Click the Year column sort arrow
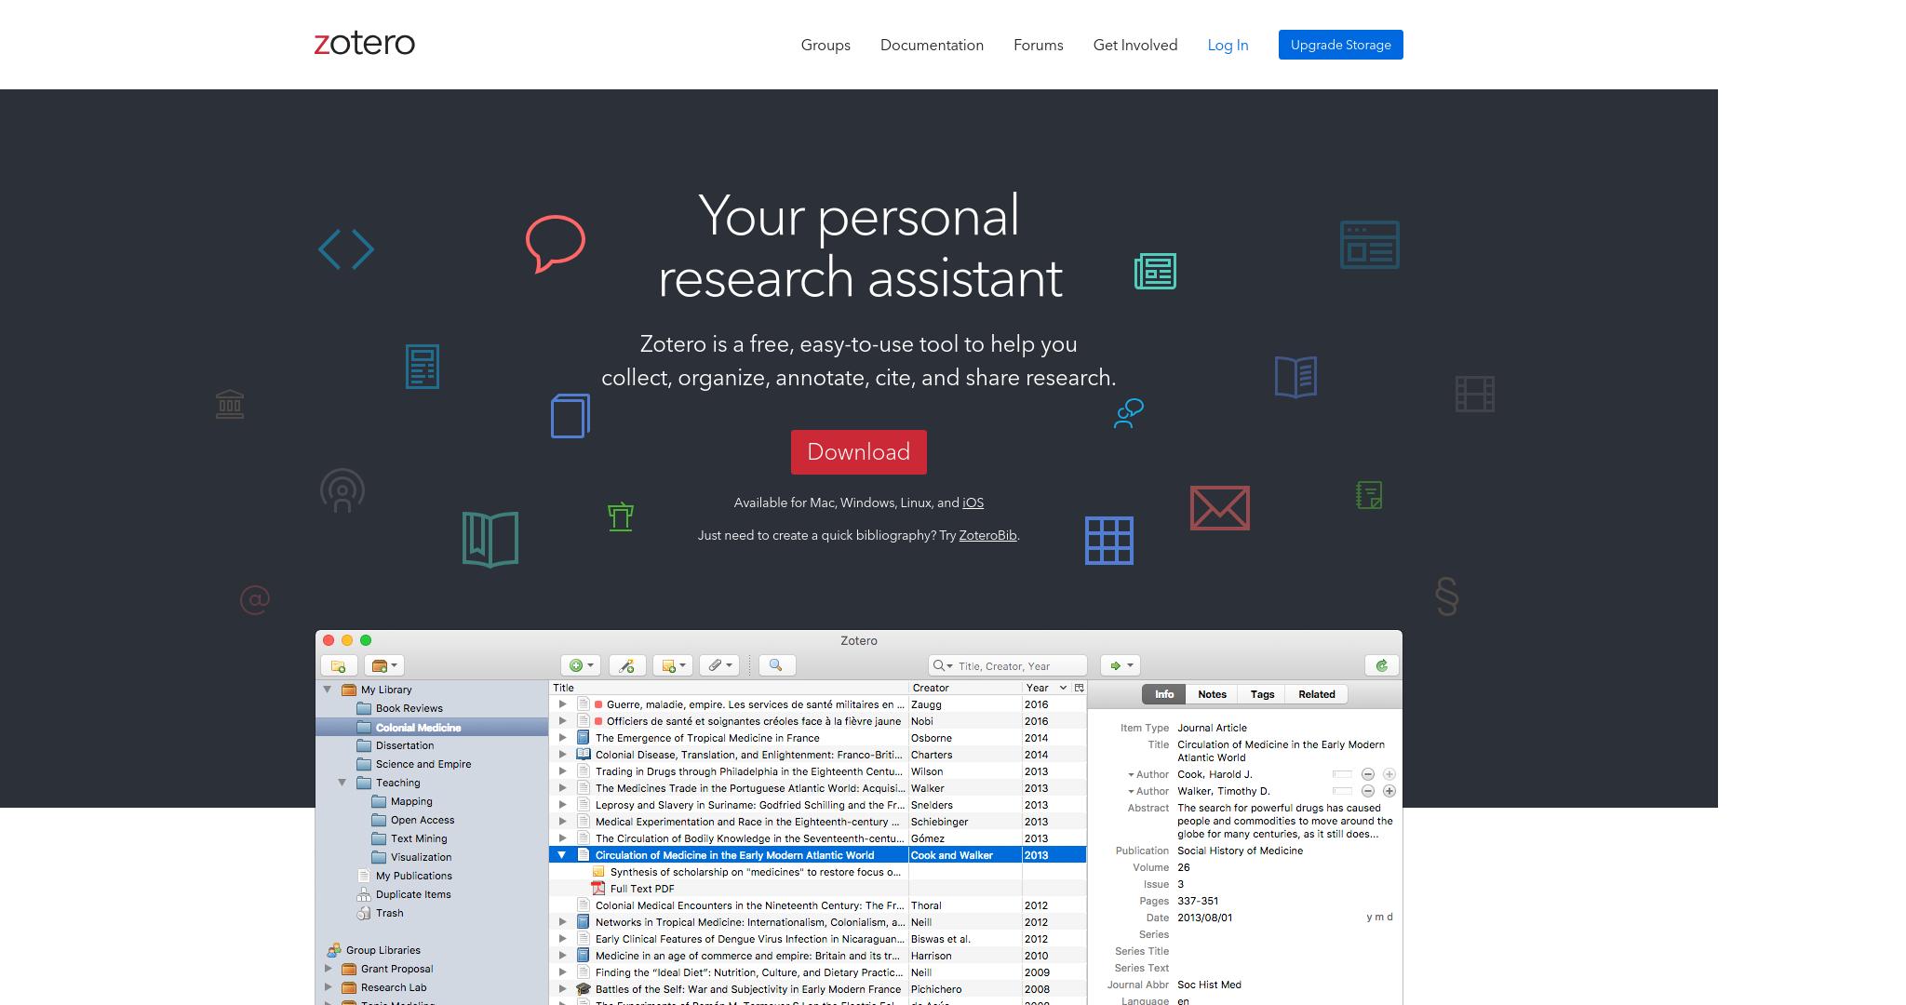Viewport: 1906px width, 1005px height. [1063, 688]
